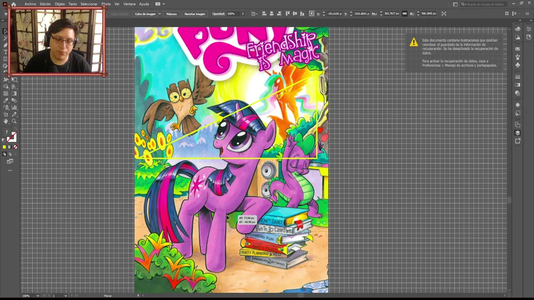The image size is (534, 300).
Task: Click the Calco de imagen button
Action: coord(145,14)
